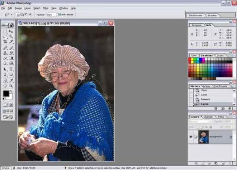Choose Intersect with selection mode
This screenshot has height=170, width=237.
pos(30,15)
